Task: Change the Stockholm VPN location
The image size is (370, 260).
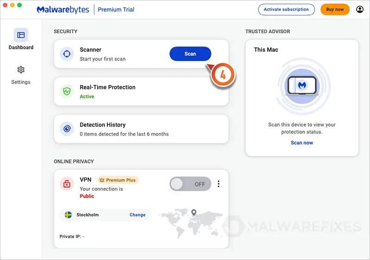Action: coord(137,215)
